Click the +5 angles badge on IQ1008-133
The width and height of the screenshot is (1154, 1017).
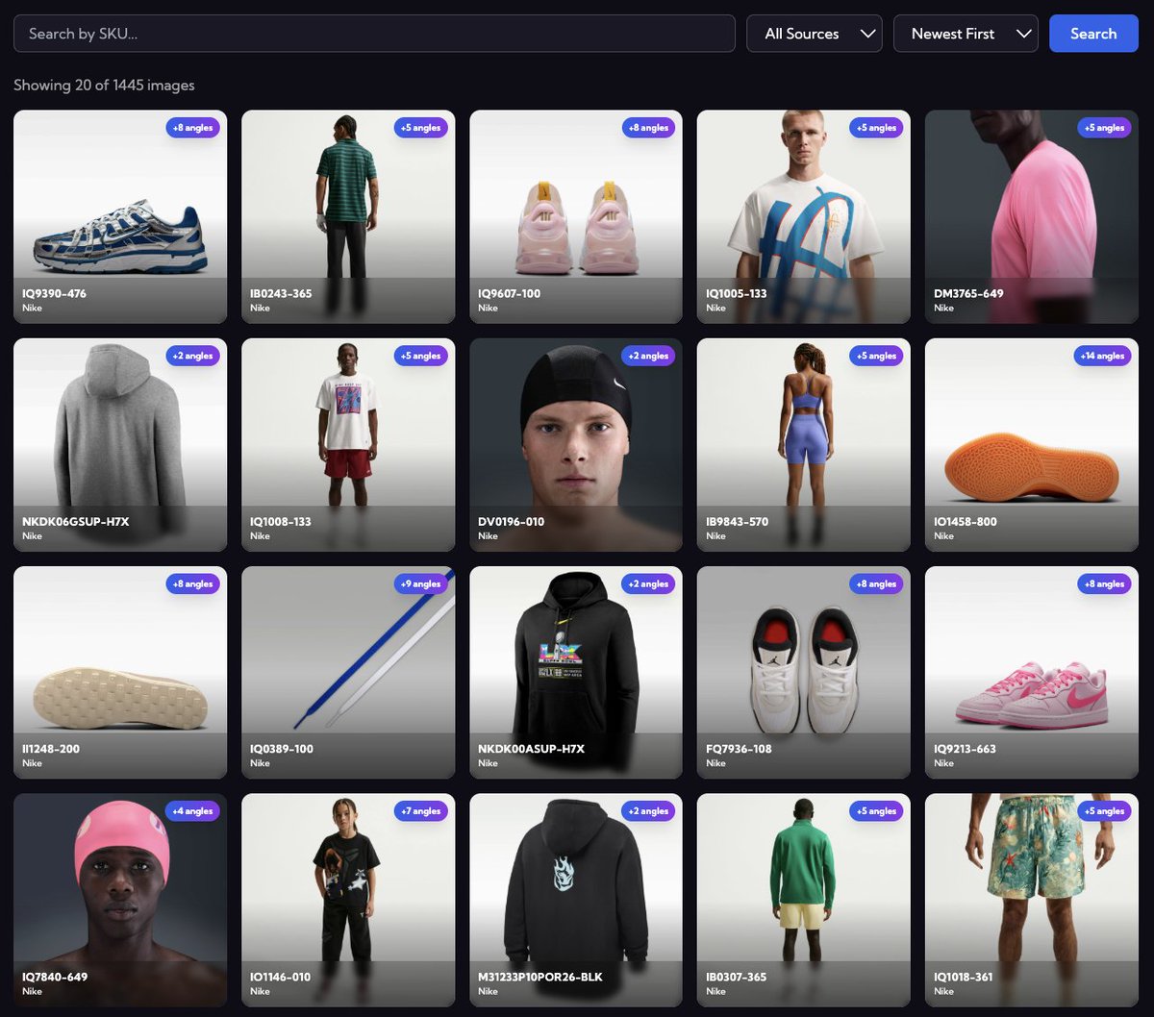(421, 356)
